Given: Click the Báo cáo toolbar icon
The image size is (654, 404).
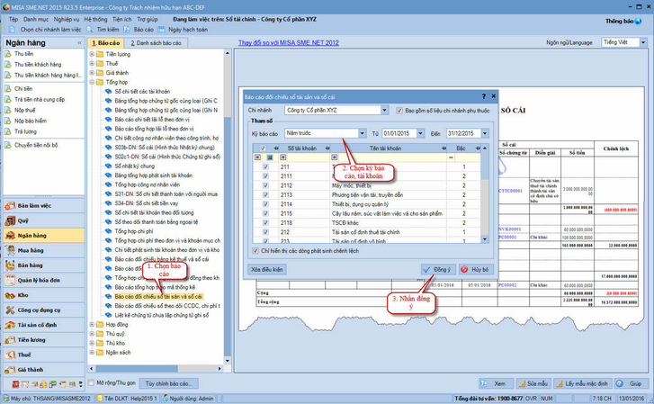Looking at the screenshot, I should pos(126,30).
